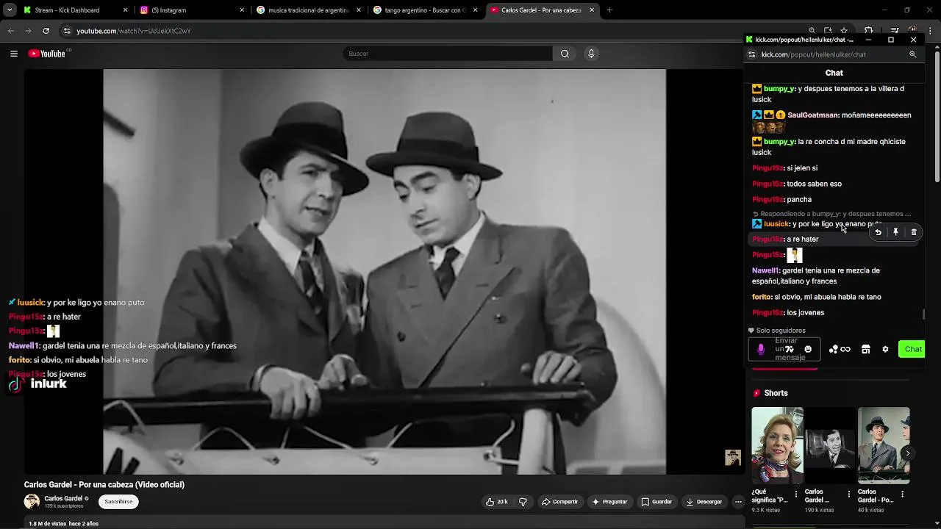Show next Shorts with right chevron

click(x=907, y=453)
